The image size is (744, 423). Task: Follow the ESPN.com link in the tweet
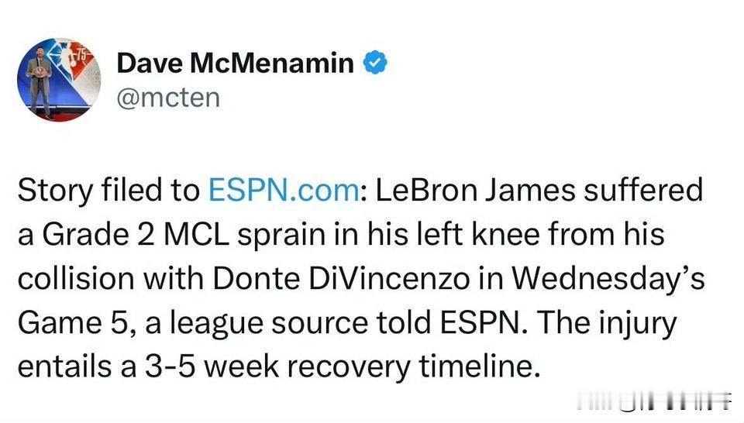pos(284,190)
